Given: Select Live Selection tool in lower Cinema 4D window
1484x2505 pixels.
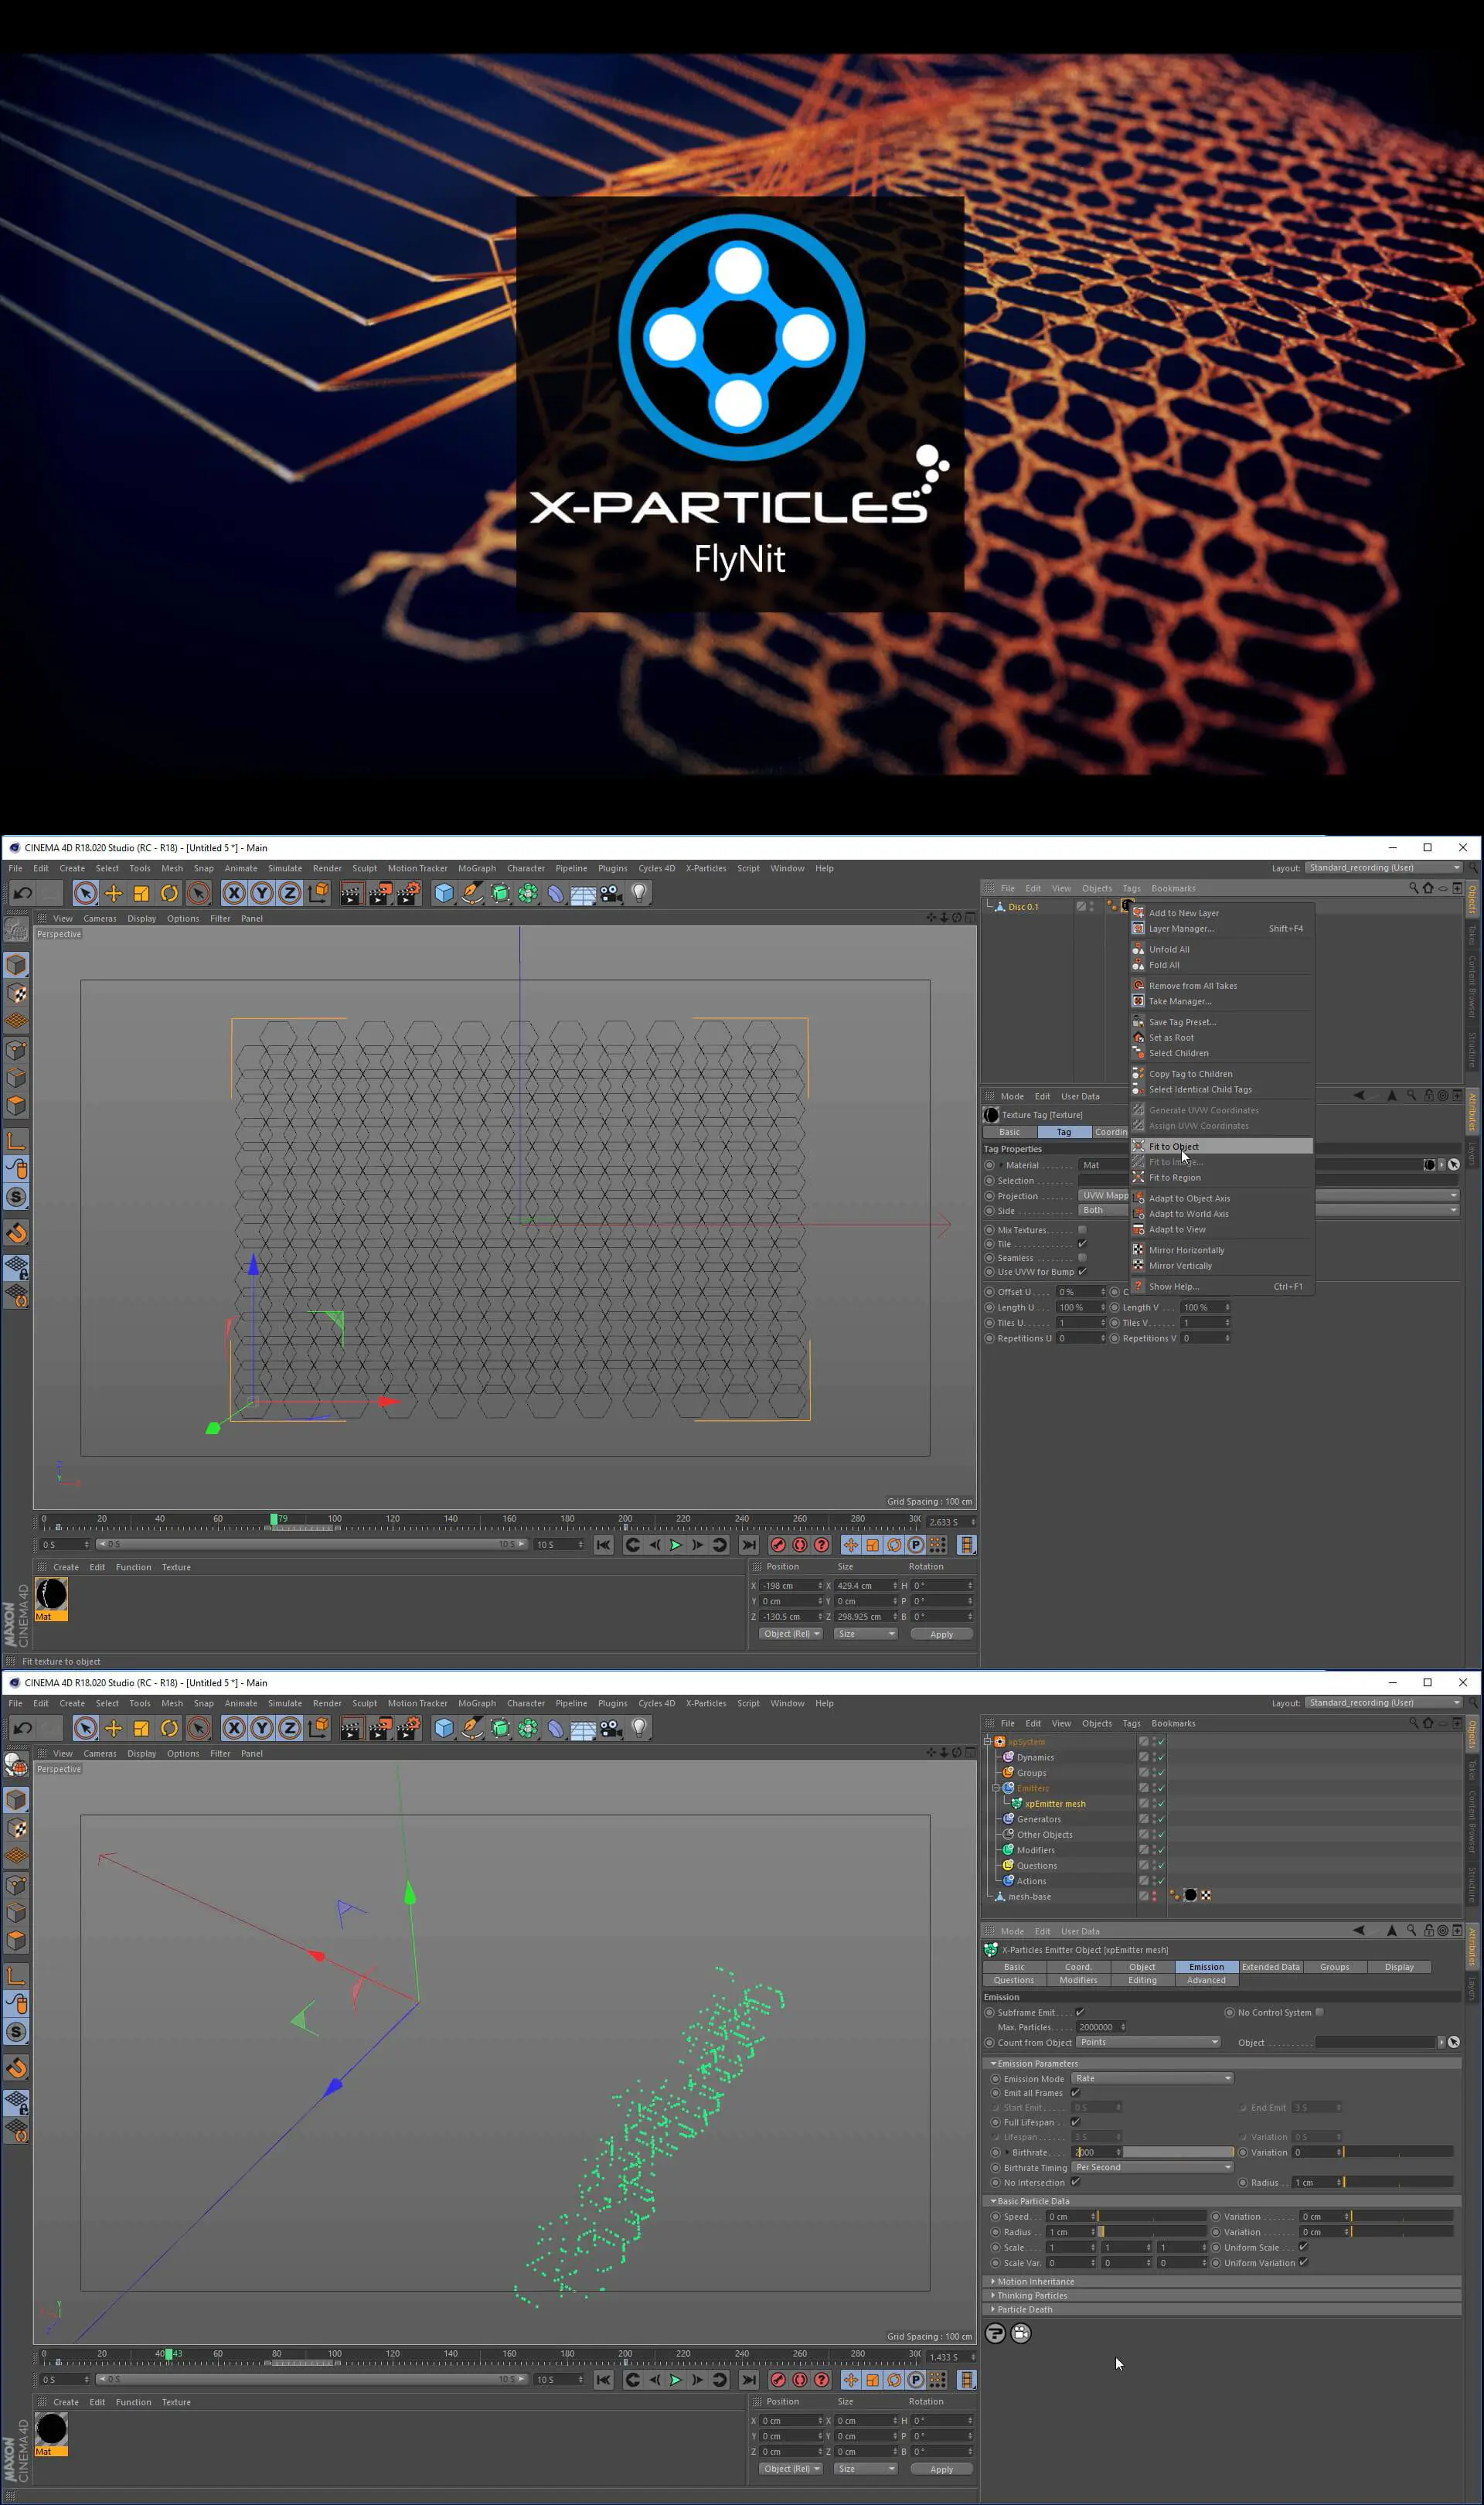Looking at the screenshot, I should point(85,1728).
